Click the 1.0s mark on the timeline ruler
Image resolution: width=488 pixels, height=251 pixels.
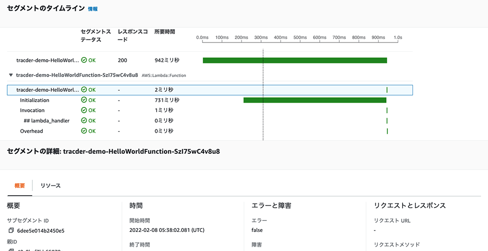[x=398, y=38]
